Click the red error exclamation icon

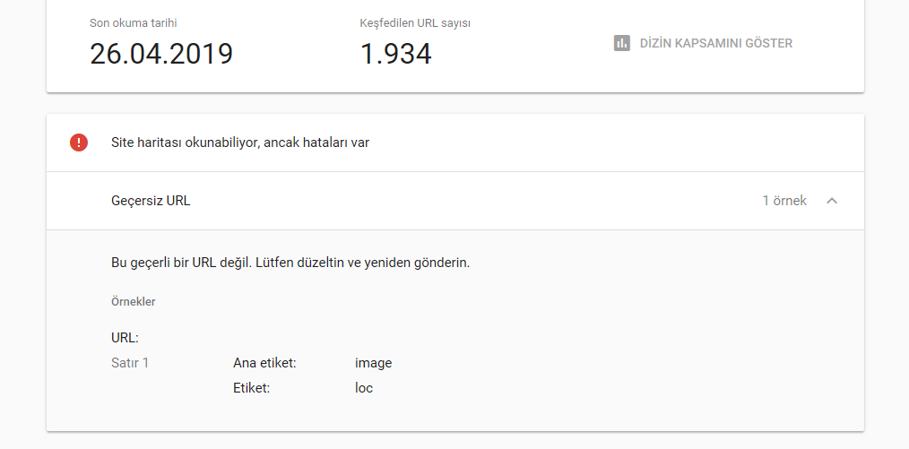click(79, 142)
